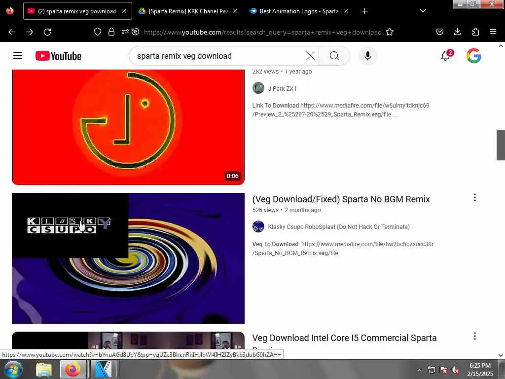Open video title Sparta No BGM Remix
This screenshot has height=379, width=505.
pyautogui.click(x=341, y=199)
